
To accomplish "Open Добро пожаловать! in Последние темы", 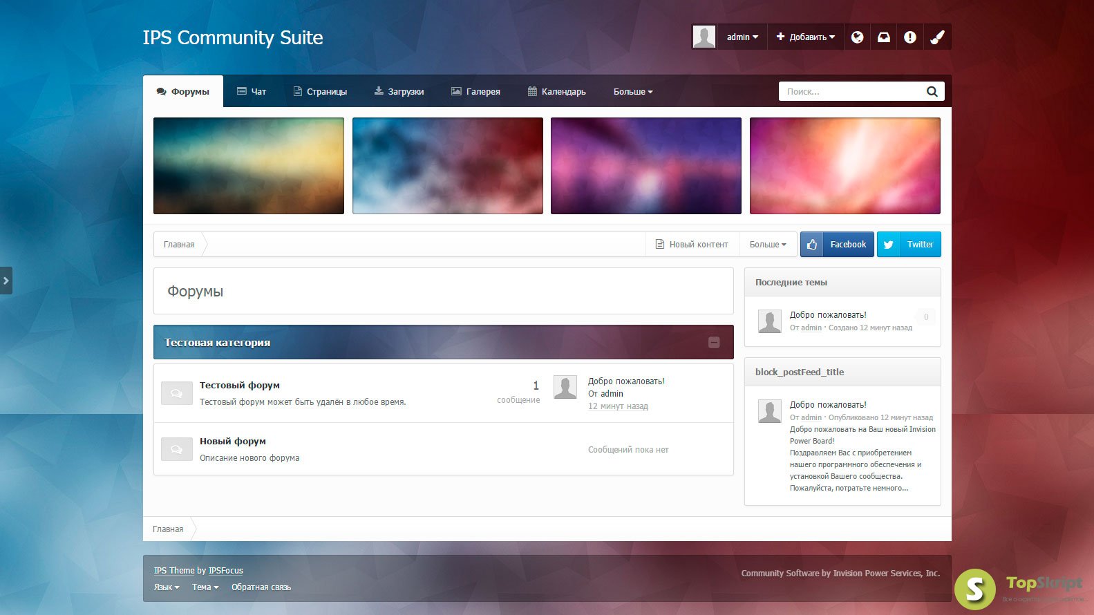I will 828,315.
